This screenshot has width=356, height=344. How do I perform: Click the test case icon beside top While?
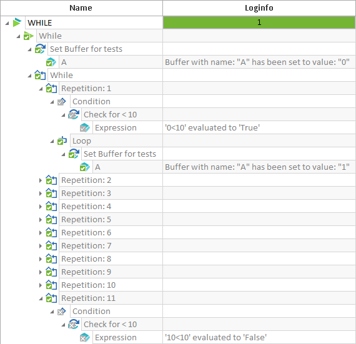(29, 36)
